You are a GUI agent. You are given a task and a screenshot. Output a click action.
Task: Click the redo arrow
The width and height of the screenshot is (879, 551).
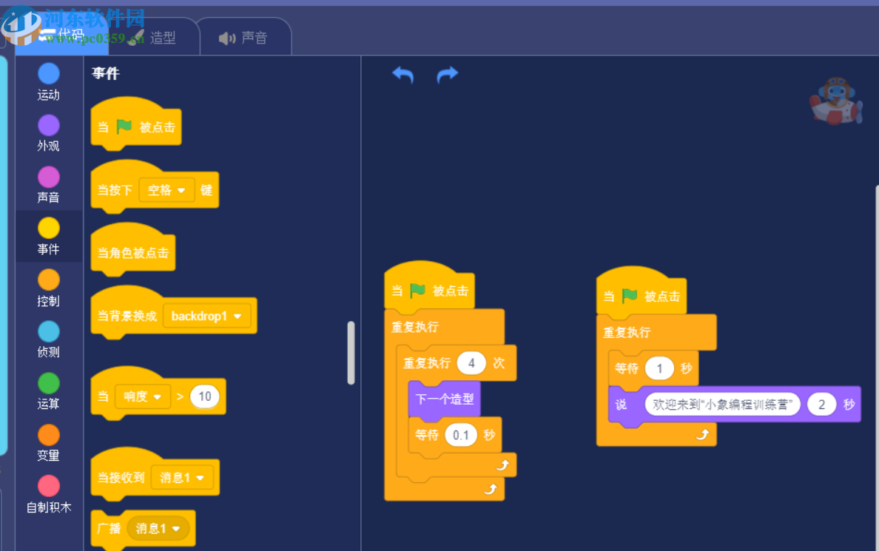coord(448,74)
